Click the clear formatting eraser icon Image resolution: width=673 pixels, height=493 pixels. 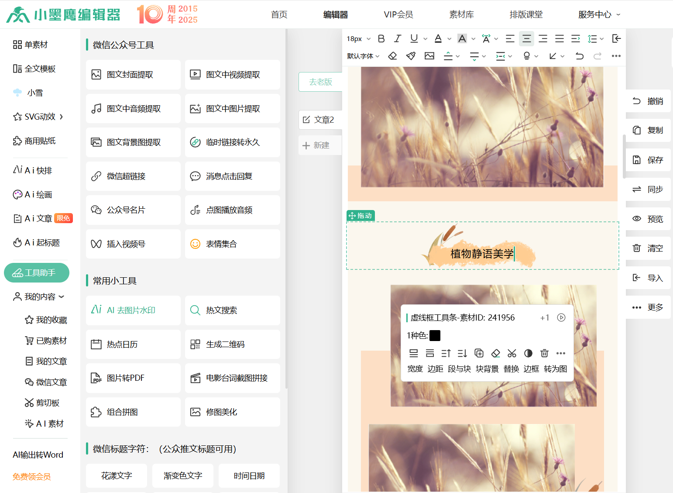tap(392, 56)
